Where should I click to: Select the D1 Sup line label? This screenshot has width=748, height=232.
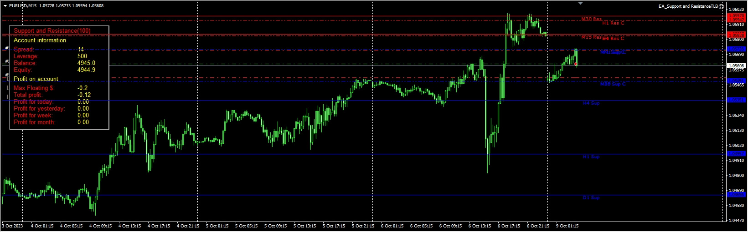point(591,198)
